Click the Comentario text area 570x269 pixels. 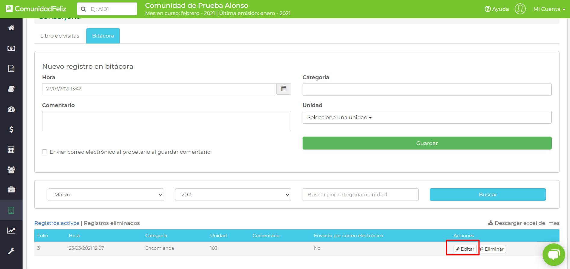(x=166, y=121)
